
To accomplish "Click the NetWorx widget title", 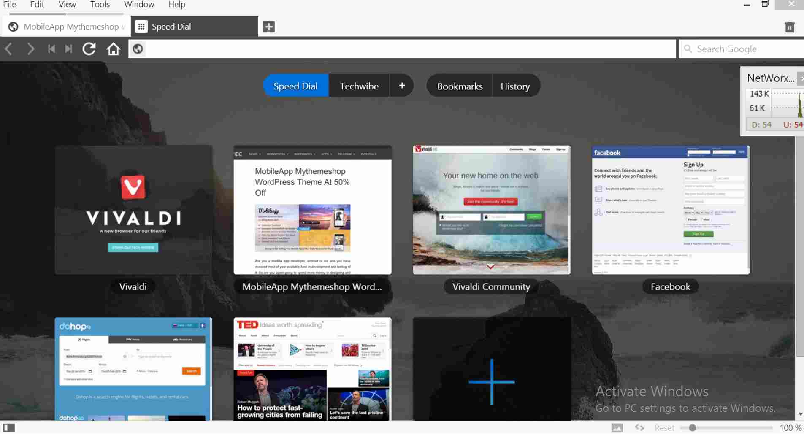I will tap(771, 78).
